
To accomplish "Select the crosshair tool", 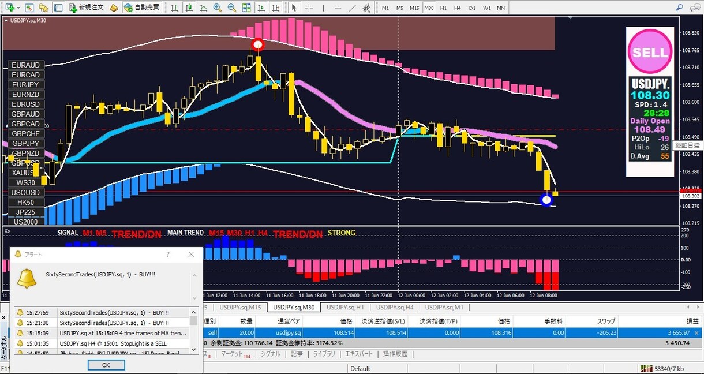I will pos(309,8).
